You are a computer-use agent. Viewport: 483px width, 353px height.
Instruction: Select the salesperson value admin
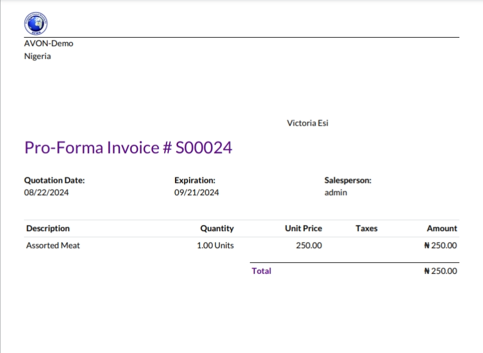click(335, 193)
